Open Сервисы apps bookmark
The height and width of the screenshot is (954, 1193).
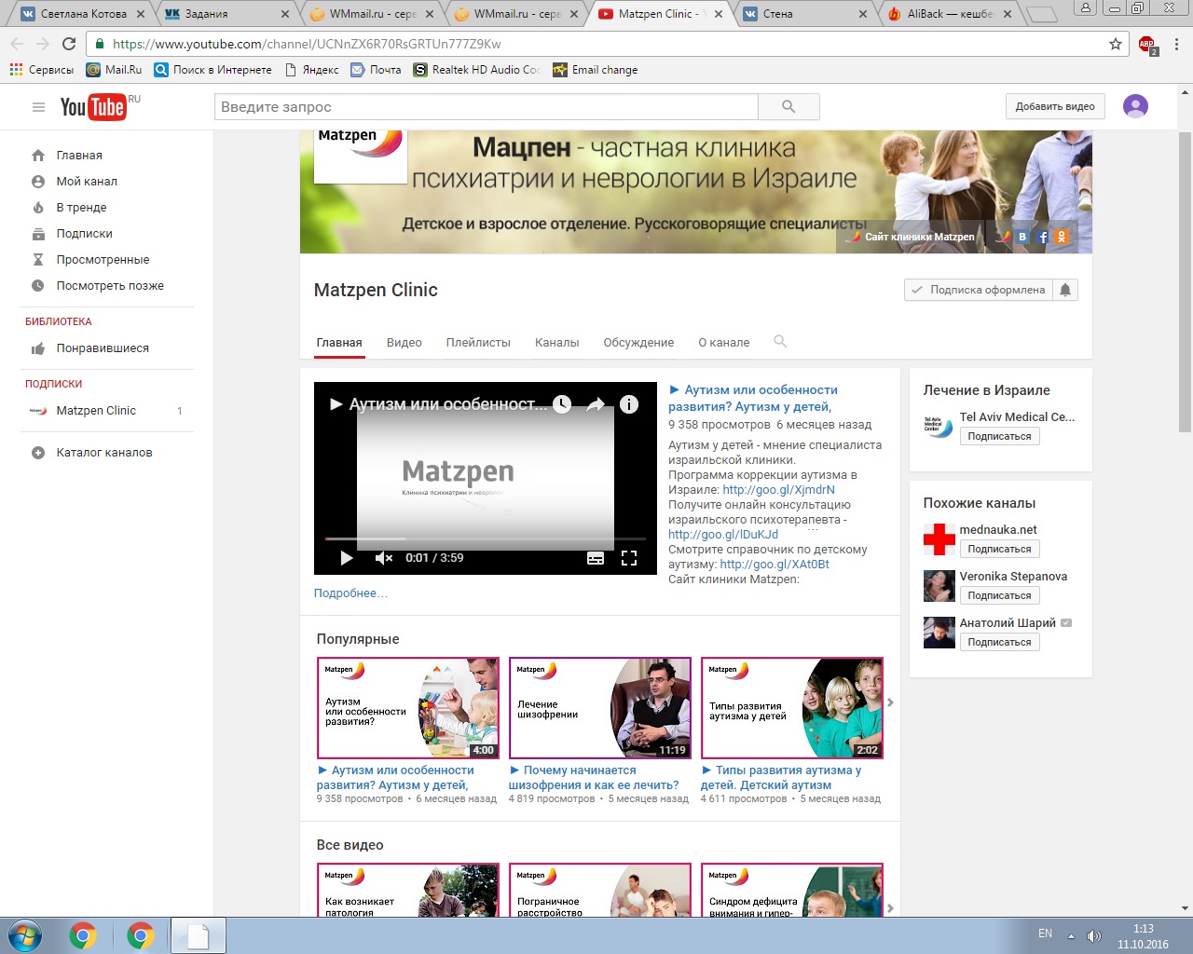41,70
